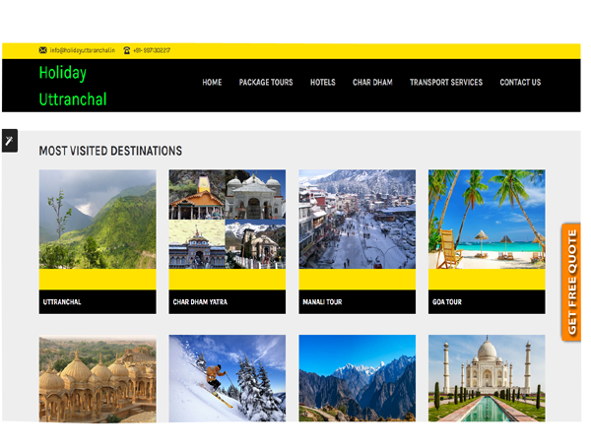
Task: Open the Contact Us page
Action: 520,83
